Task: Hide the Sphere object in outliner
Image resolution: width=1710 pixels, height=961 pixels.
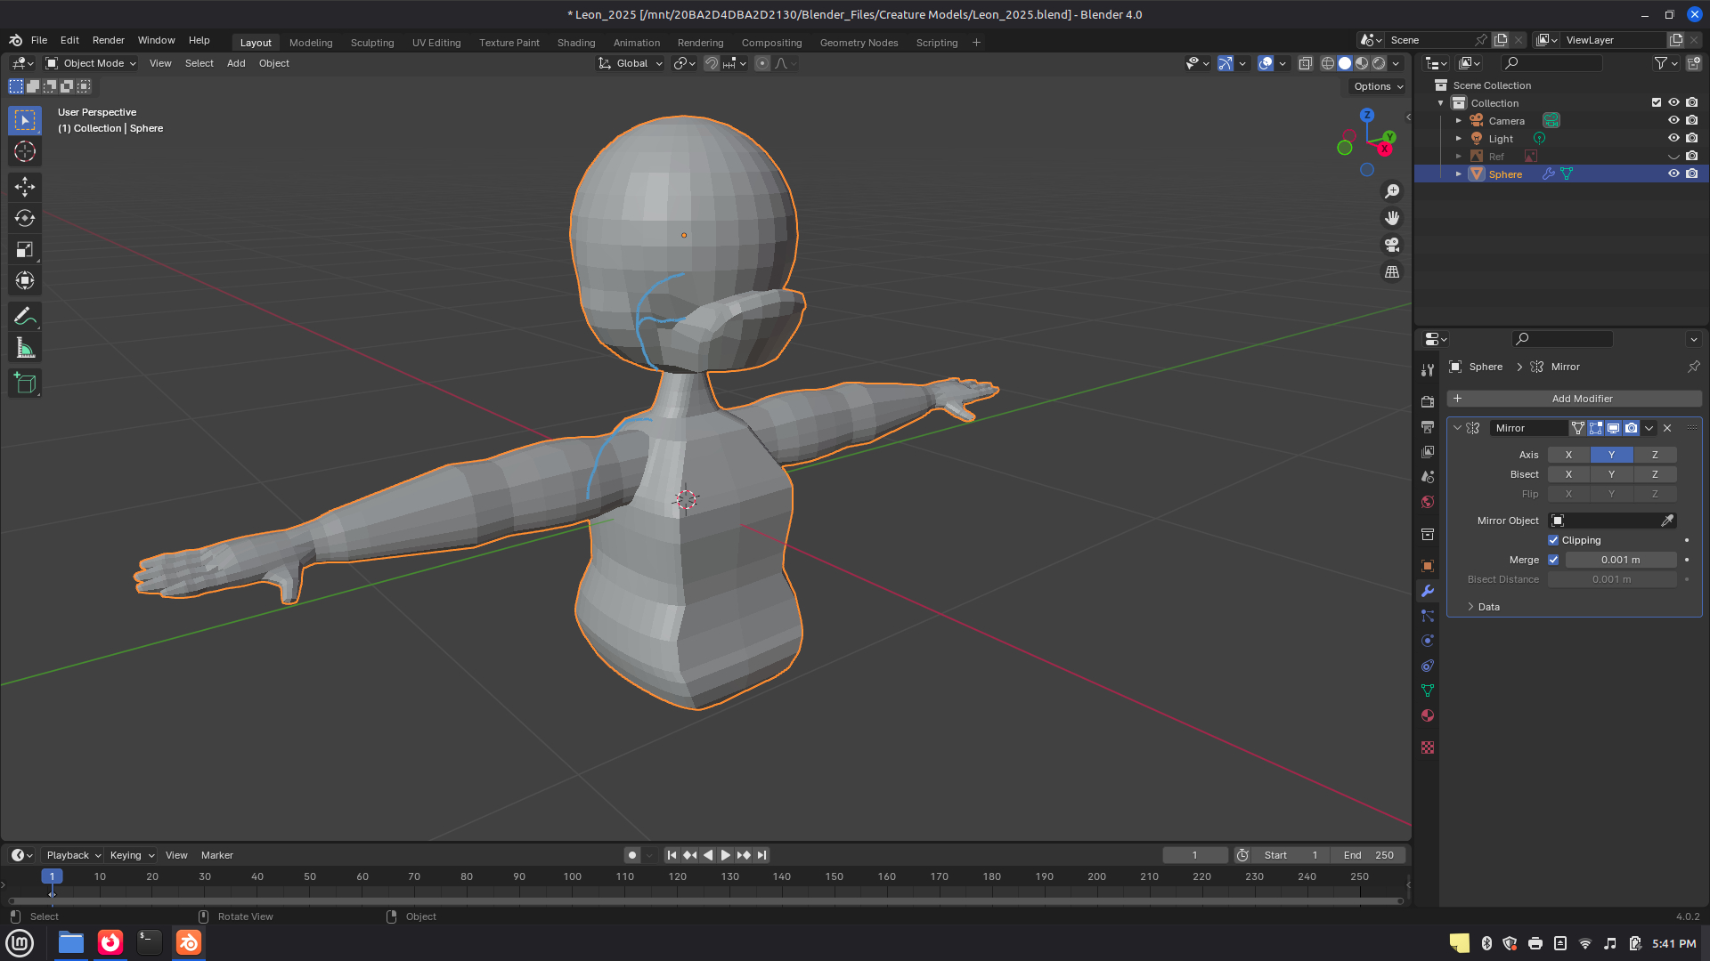Action: pyautogui.click(x=1673, y=174)
